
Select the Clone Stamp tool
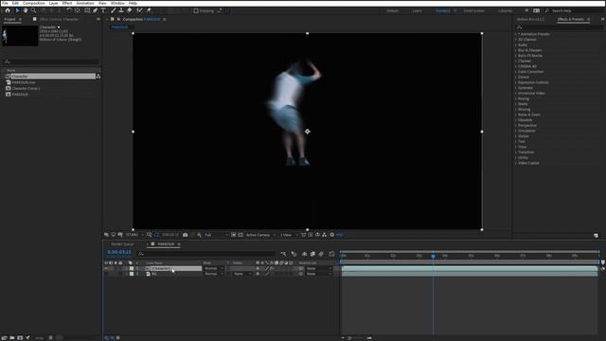point(121,10)
